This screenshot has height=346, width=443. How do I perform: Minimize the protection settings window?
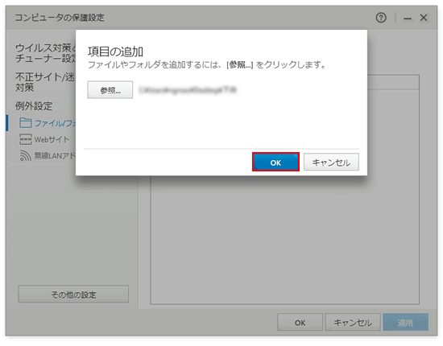[x=408, y=19]
